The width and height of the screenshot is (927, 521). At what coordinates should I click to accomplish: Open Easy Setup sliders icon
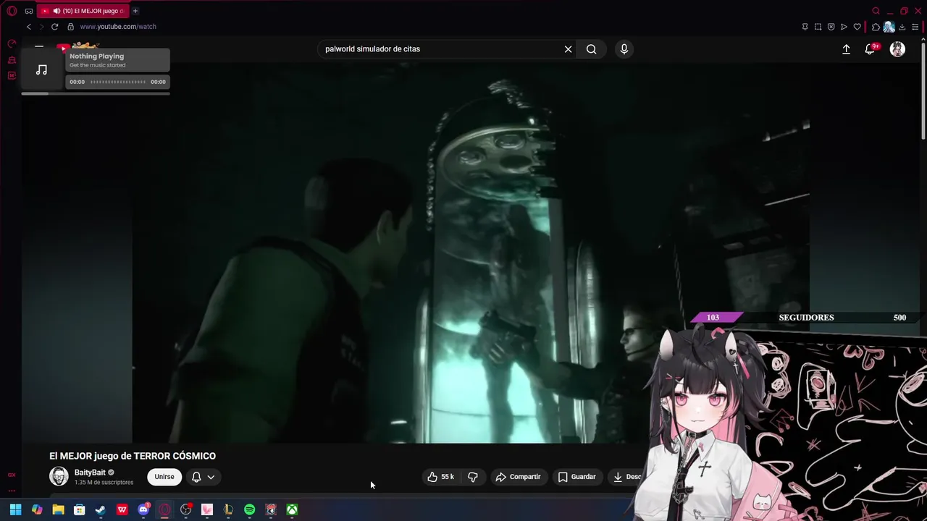[x=915, y=27]
